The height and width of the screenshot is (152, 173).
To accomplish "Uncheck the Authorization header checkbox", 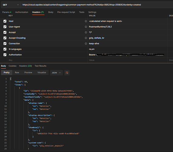I will (x=5, y=55).
